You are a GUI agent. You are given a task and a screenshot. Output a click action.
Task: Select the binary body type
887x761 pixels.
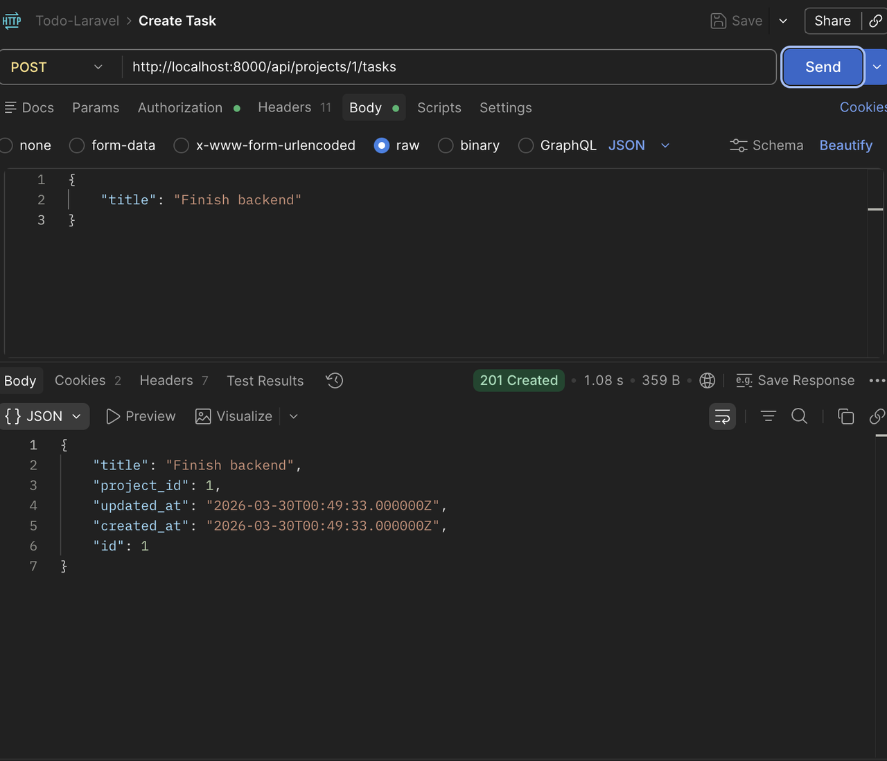446,145
